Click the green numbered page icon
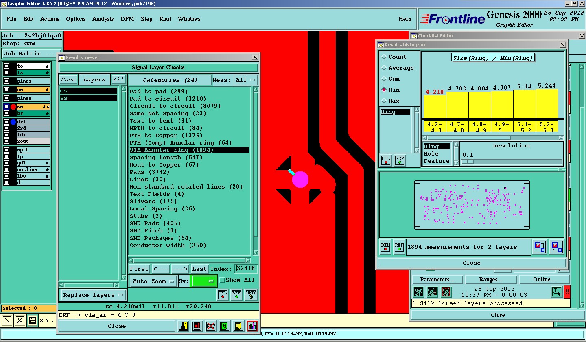Viewport: 586px width, 342px height. pyautogui.click(x=225, y=326)
